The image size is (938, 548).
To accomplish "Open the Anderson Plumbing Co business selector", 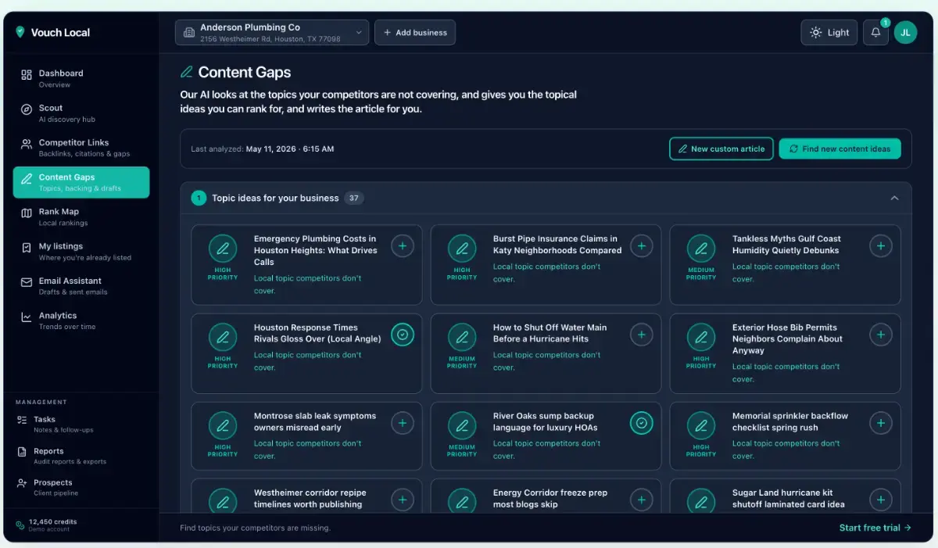I will coord(272,32).
